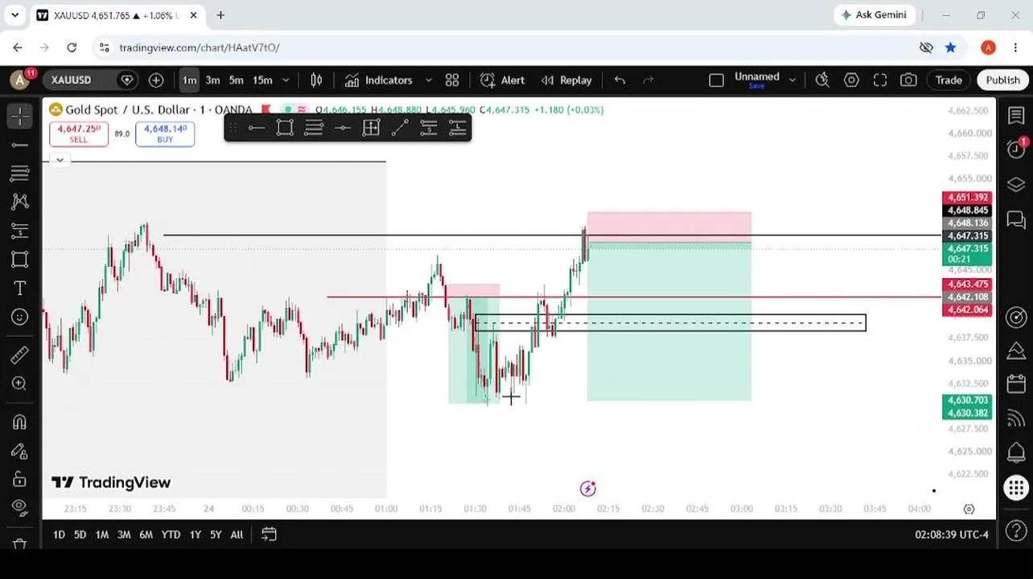Create an Alert
The width and height of the screenshot is (1033, 579).
503,80
